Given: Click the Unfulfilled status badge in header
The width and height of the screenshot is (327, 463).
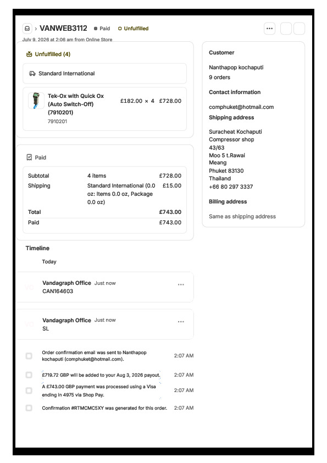Looking at the screenshot, I should click(133, 29).
